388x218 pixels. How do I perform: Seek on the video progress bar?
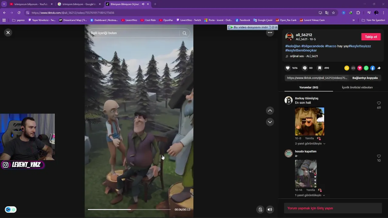tap(129, 210)
